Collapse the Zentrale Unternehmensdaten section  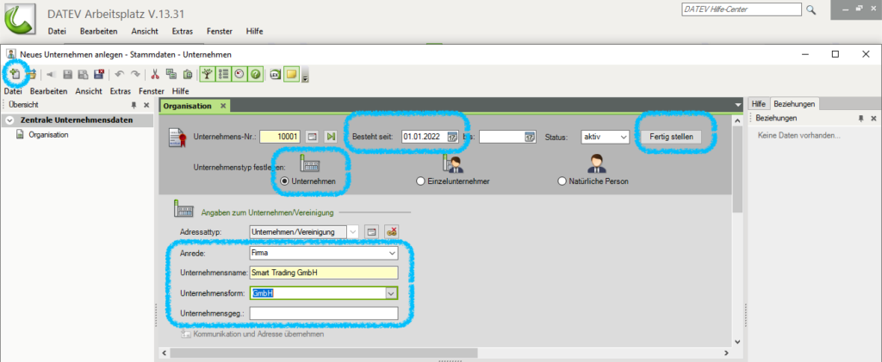[x=9, y=120]
